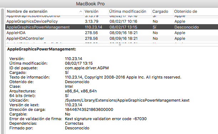
Task: Click date 08/09/16 18:21 in AppleHDAController row
Action: coord(123,38)
